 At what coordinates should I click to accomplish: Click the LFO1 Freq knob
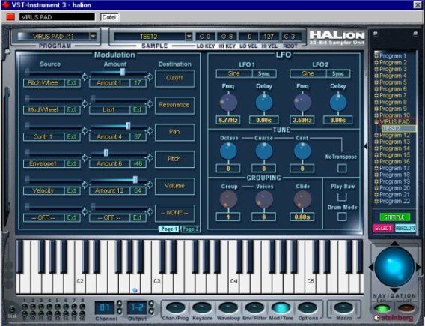pos(228,103)
